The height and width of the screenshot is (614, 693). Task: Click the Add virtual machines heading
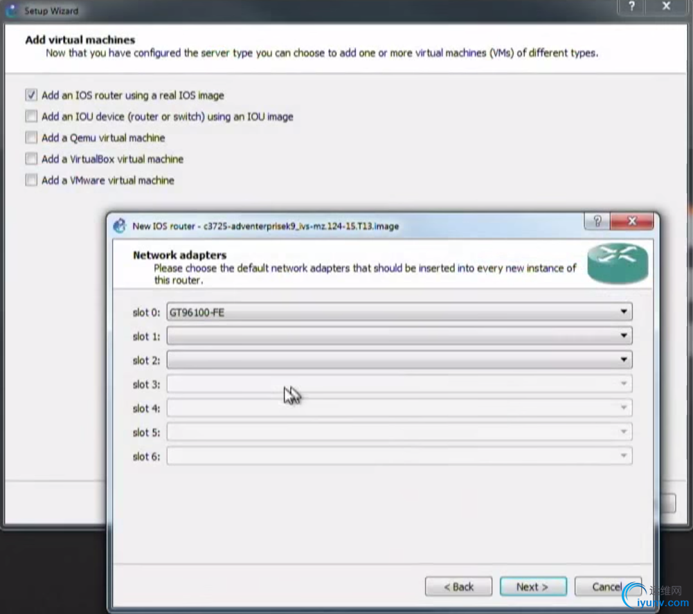80,39
